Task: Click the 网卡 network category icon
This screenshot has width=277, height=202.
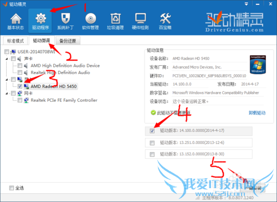Action: 20,94
